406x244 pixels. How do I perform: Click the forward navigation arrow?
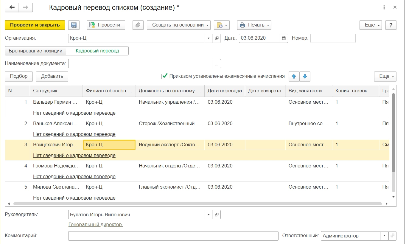(26, 7)
